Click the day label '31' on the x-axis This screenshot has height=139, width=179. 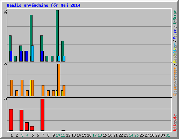pyautogui.click(x=168, y=135)
